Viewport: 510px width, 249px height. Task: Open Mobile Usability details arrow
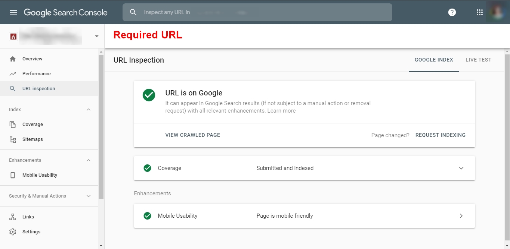point(461,216)
